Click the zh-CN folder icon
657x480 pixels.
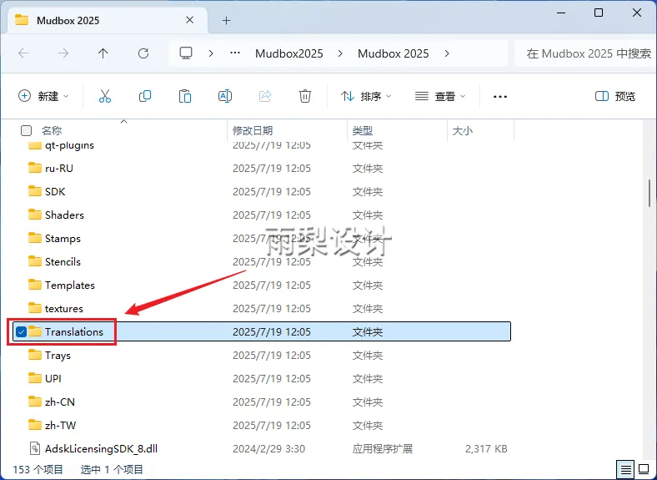coord(35,402)
